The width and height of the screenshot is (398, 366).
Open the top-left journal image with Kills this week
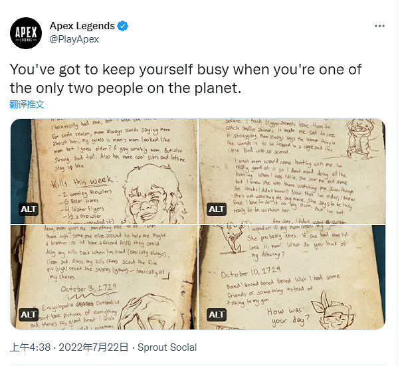(104, 171)
